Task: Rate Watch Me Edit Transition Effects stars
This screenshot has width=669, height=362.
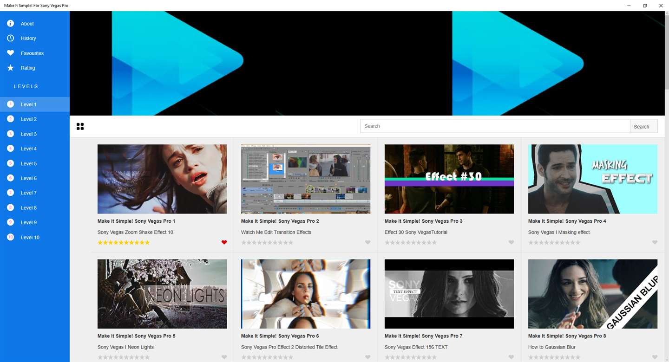Action: 267,243
